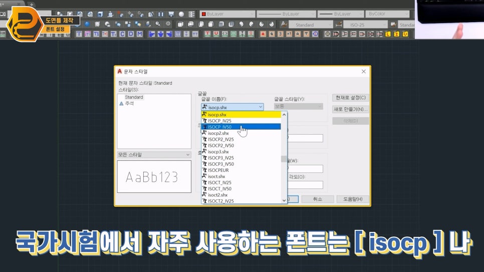This screenshot has width=484, height=272.
Task: Open the ISO-25 dimension style dropdown
Action: click(365, 25)
